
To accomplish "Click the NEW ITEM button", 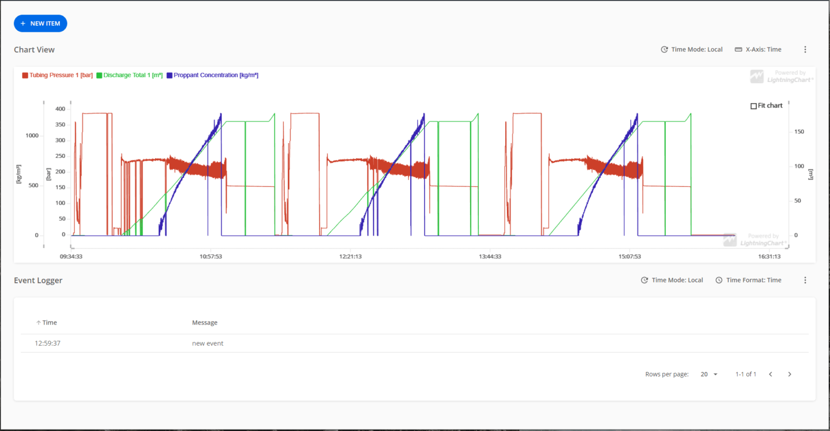I will pyautogui.click(x=41, y=24).
